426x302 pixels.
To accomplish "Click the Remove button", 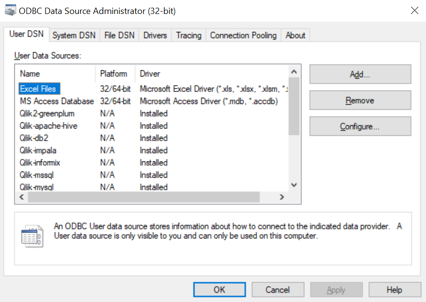I will (360, 100).
